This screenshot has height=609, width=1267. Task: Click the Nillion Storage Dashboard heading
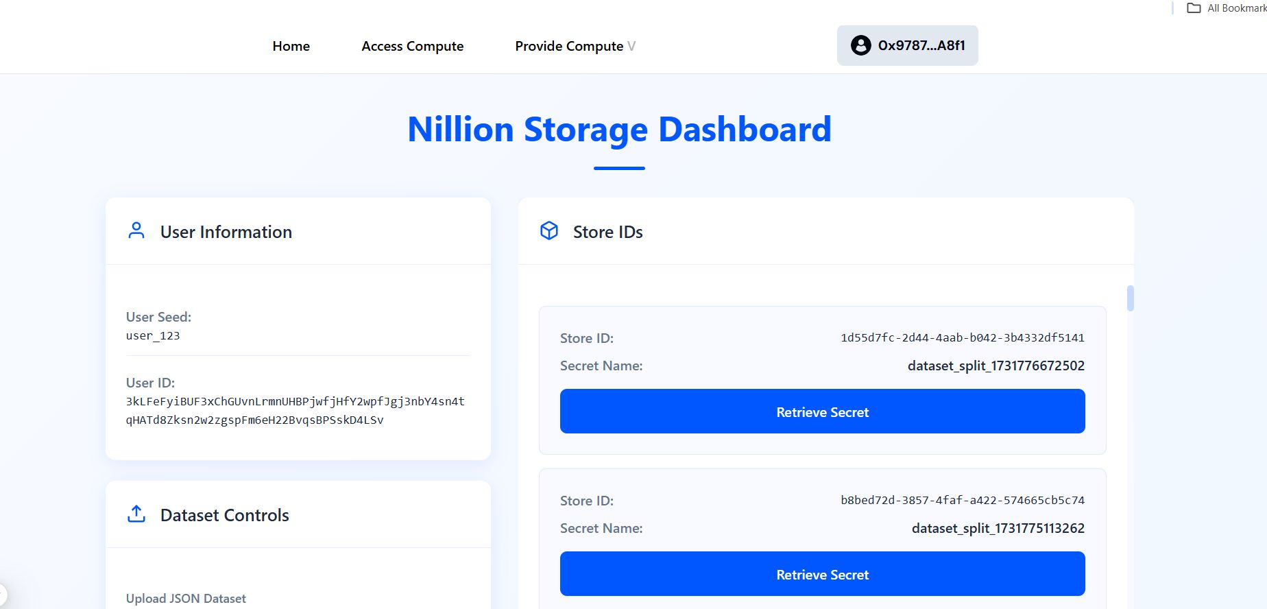point(619,129)
